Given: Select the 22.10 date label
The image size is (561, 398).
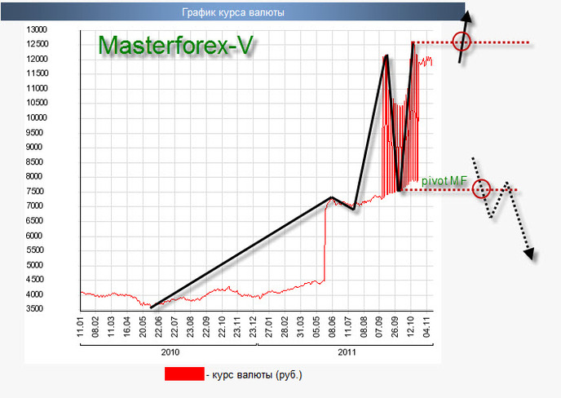Looking at the screenshot, I should (222, 326).
